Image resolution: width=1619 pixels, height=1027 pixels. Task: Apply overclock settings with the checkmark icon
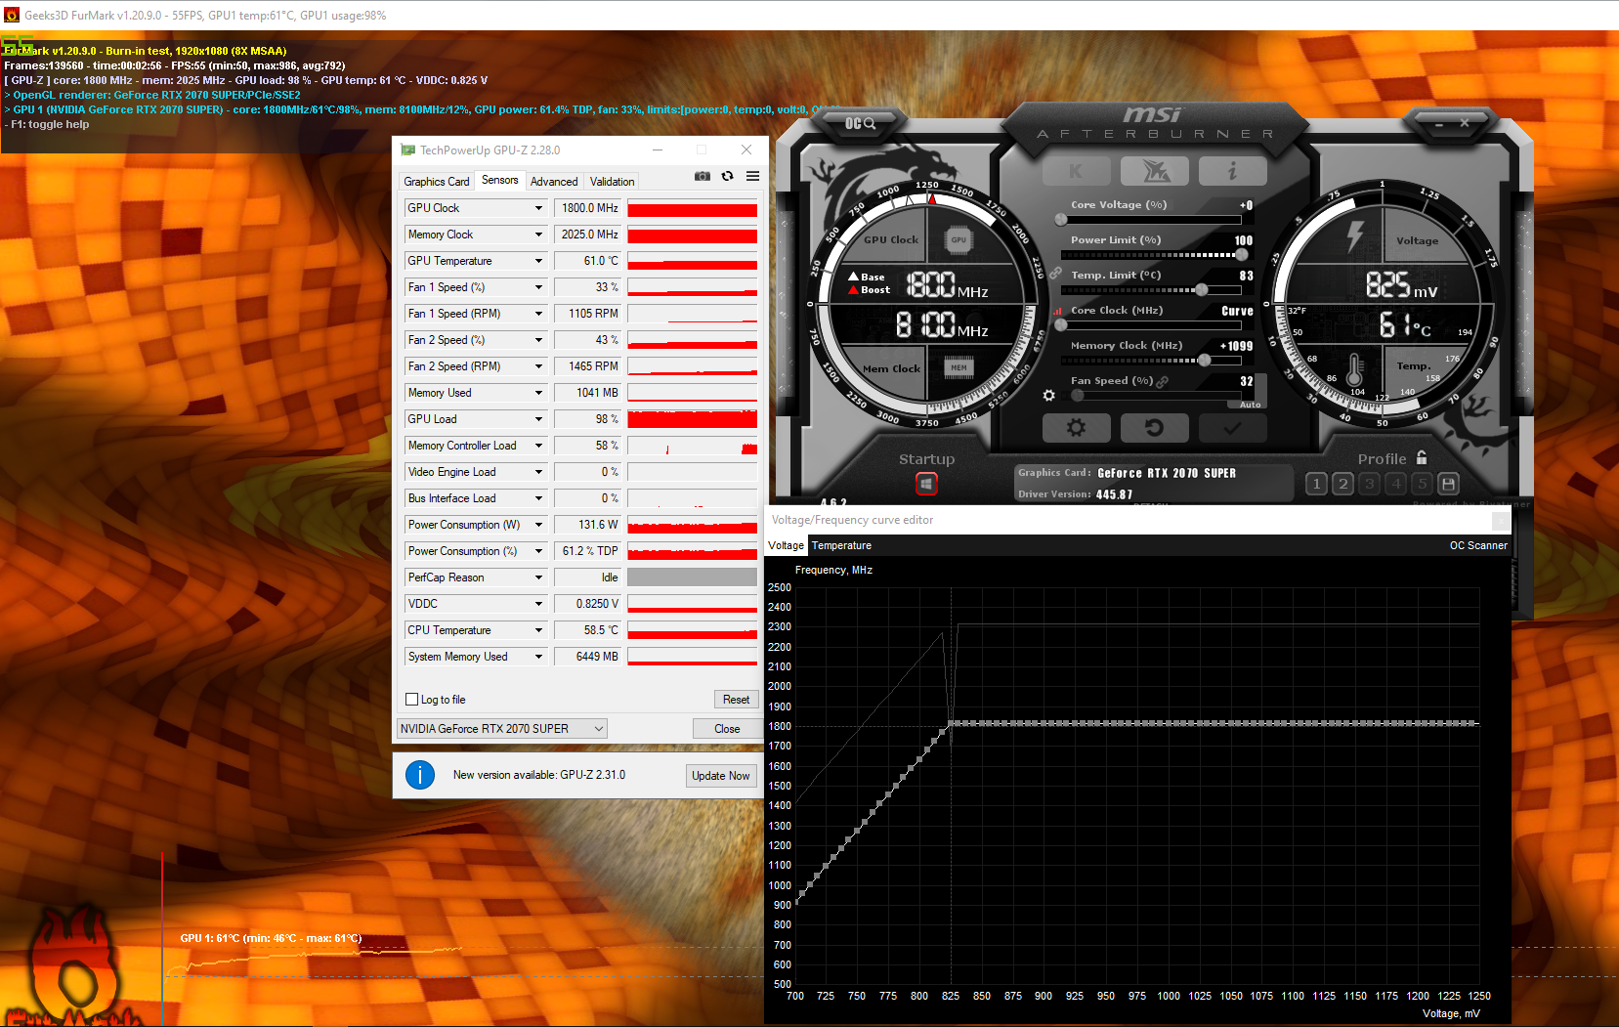point(1232,427)
